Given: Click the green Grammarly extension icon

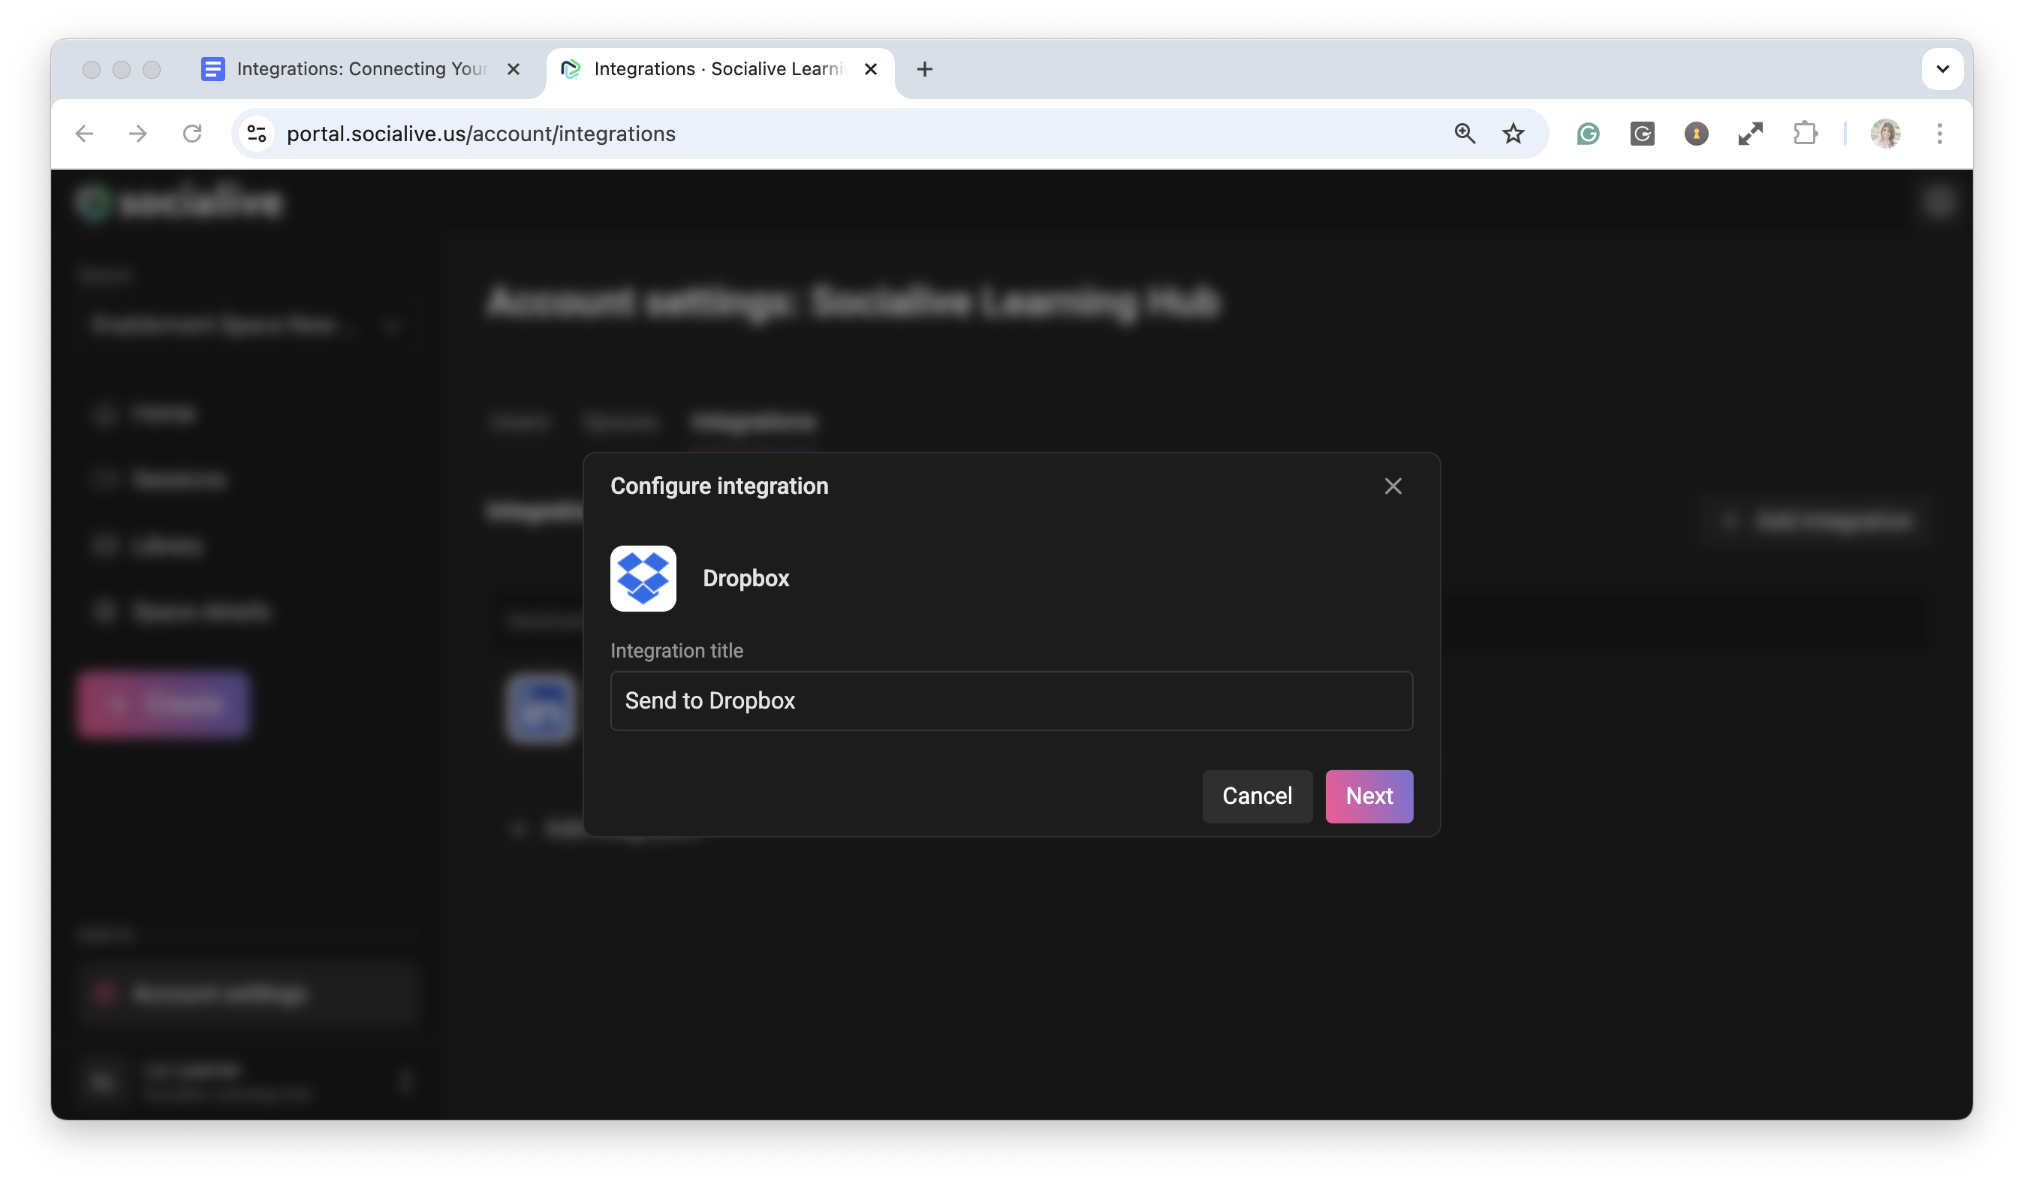Looking at the screenshot, I should point(1588,134).
